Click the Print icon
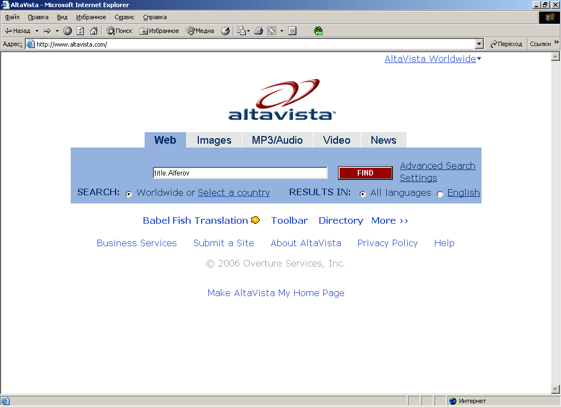Screen dimensions: 561x408 coord(259,31)
